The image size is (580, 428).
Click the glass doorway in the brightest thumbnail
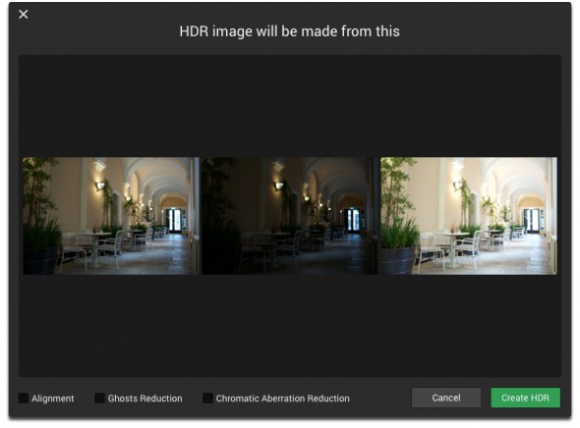[532, 221]
